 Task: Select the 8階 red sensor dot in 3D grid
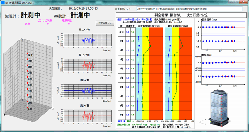pyautogui.click(x=28, y=65)
